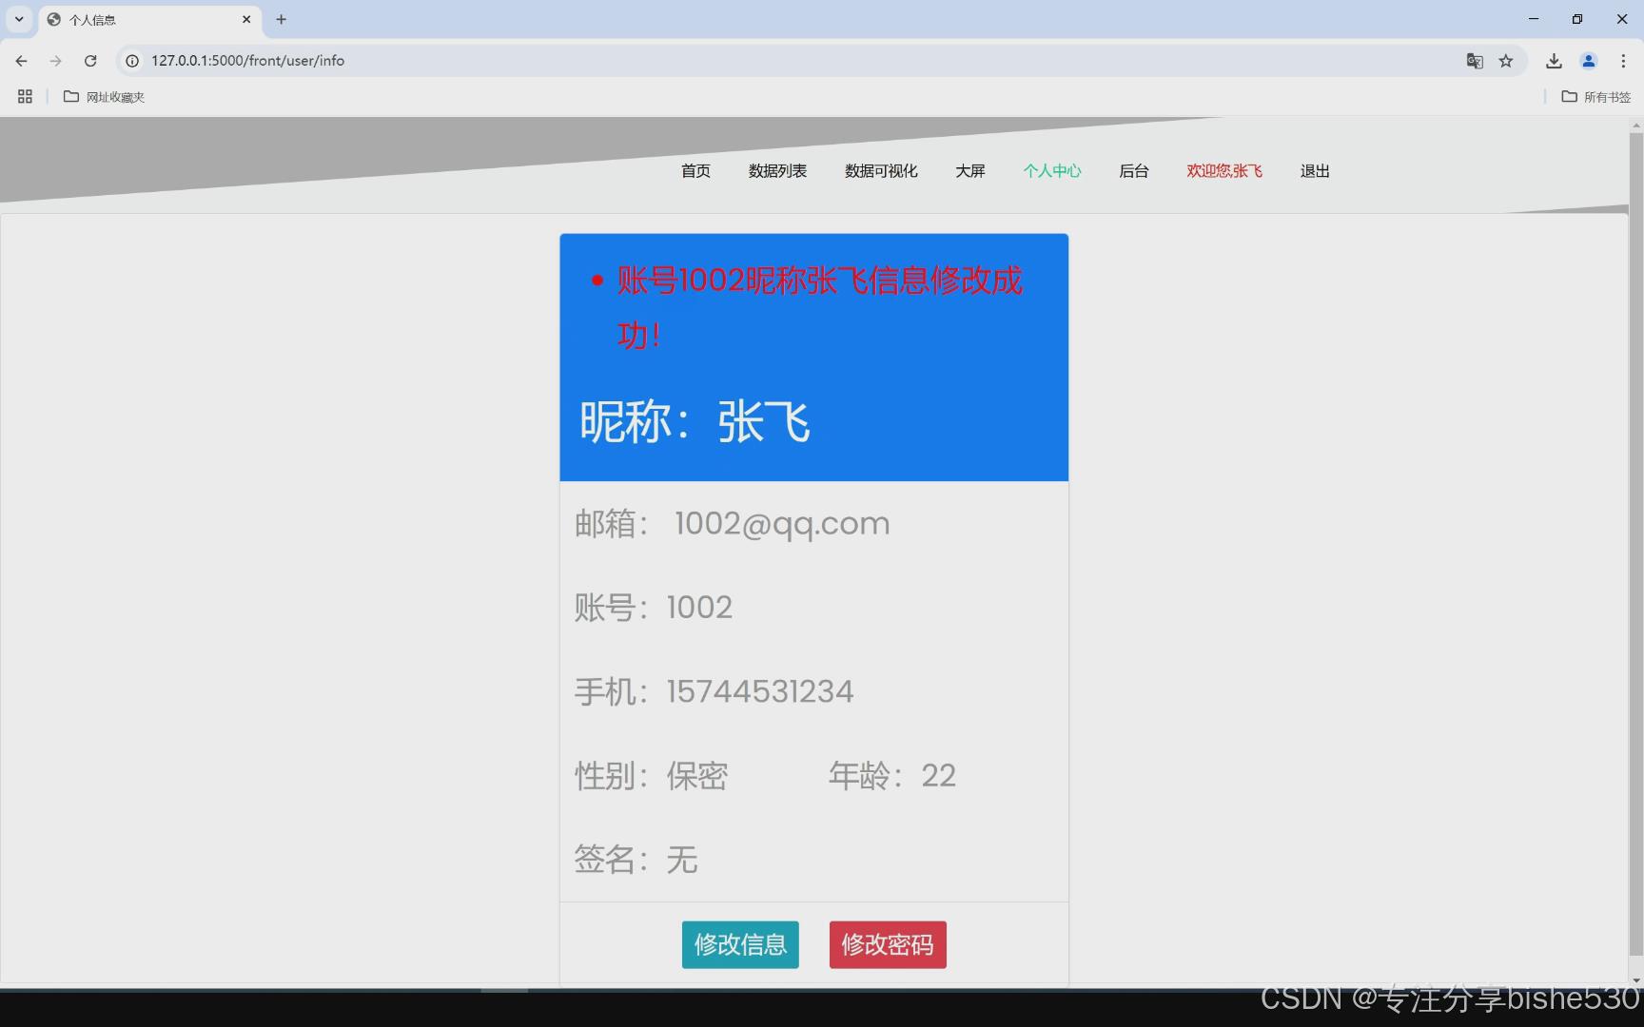Screen dimensions: 1644x1027
Task: Open the Chrome three-dot menu
Action: (x=1622, y=60)
